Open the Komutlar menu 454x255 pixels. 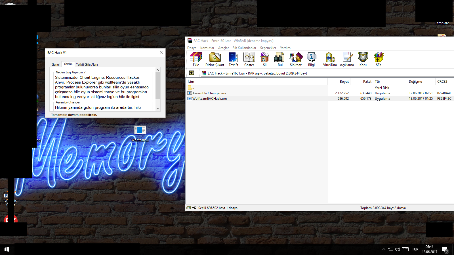coord(207,48)
